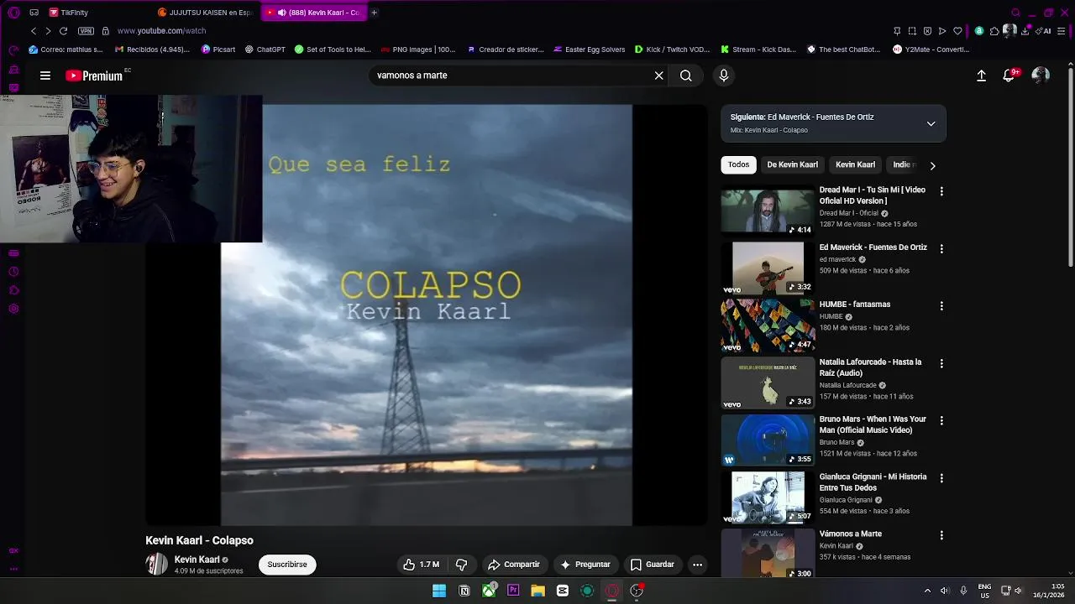
Task: Switch to the JUJUTSU KAISEN browser tab
Action: click(206, 13)
